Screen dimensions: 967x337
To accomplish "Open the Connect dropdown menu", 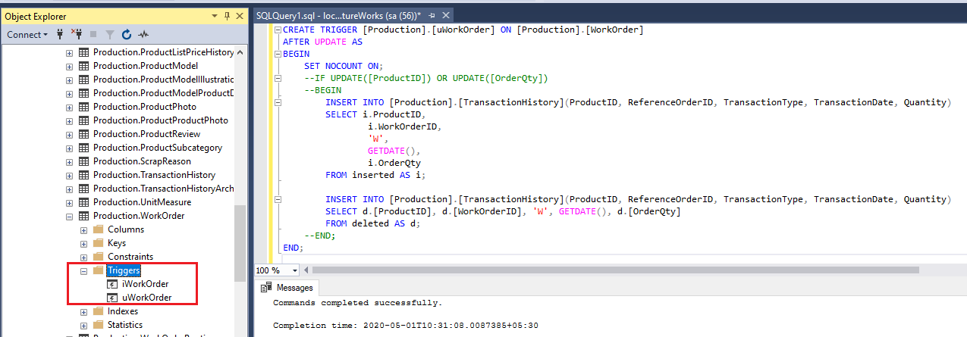I will [27, 35].
